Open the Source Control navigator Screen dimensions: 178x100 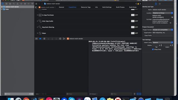[x=6, y=4]
